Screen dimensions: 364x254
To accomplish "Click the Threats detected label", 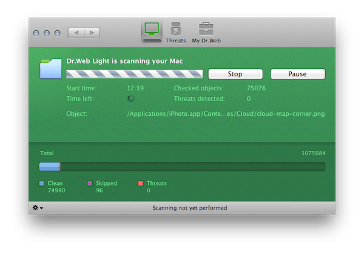I will [200, 99].
